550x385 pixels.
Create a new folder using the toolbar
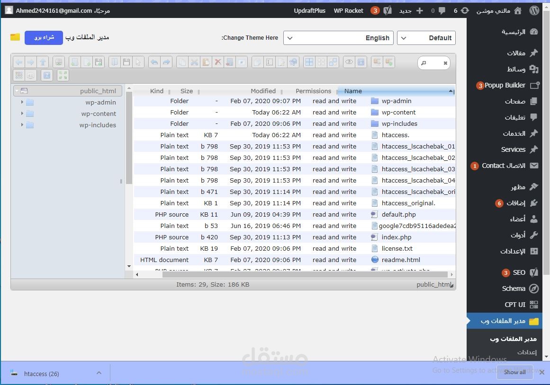(x=75, y=62)
